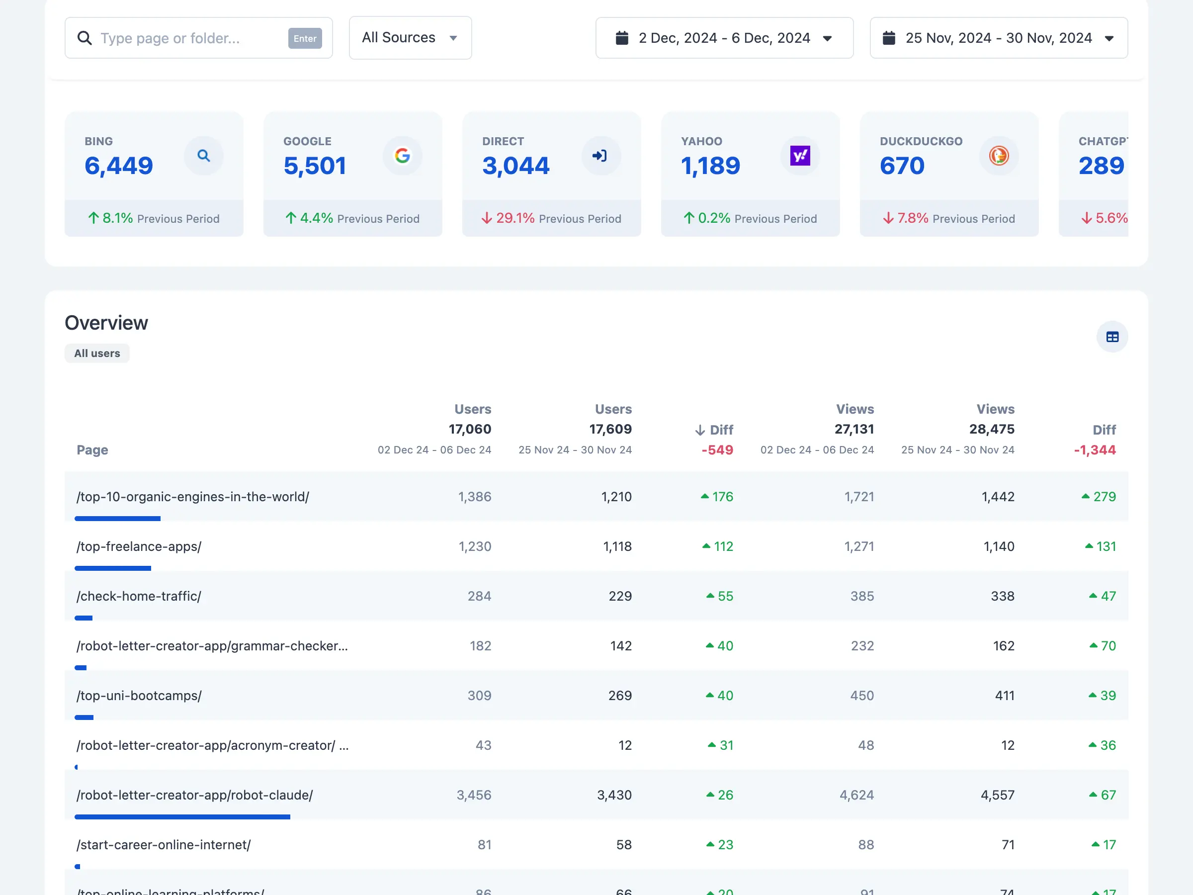Select the All users segment tag
Image resolution: width=1193 pixels, height=895 pixels.
97,354
